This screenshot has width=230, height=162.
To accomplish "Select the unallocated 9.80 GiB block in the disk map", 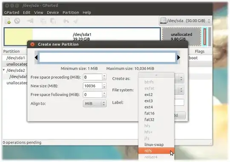I will [x=181, y=37].
